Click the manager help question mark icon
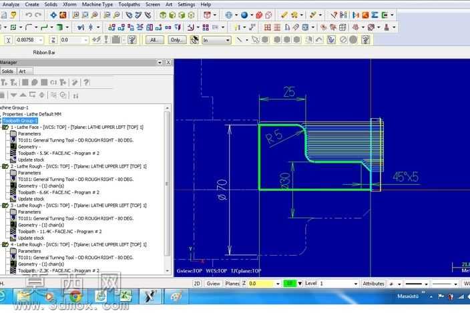Image resolution: width=470 pixels, height=313 pixels. click(x=86, y=82)
